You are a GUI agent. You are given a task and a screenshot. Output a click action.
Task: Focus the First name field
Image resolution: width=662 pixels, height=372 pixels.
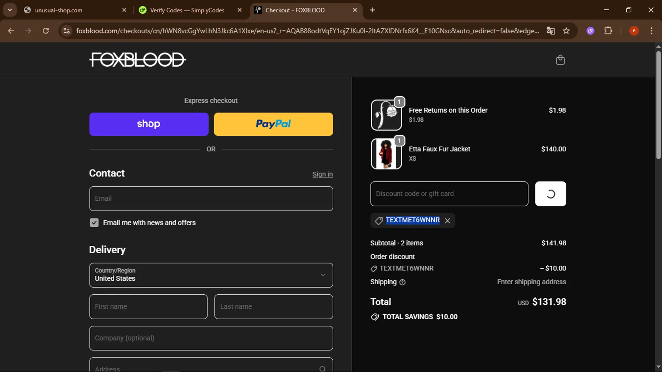(148, 307)
